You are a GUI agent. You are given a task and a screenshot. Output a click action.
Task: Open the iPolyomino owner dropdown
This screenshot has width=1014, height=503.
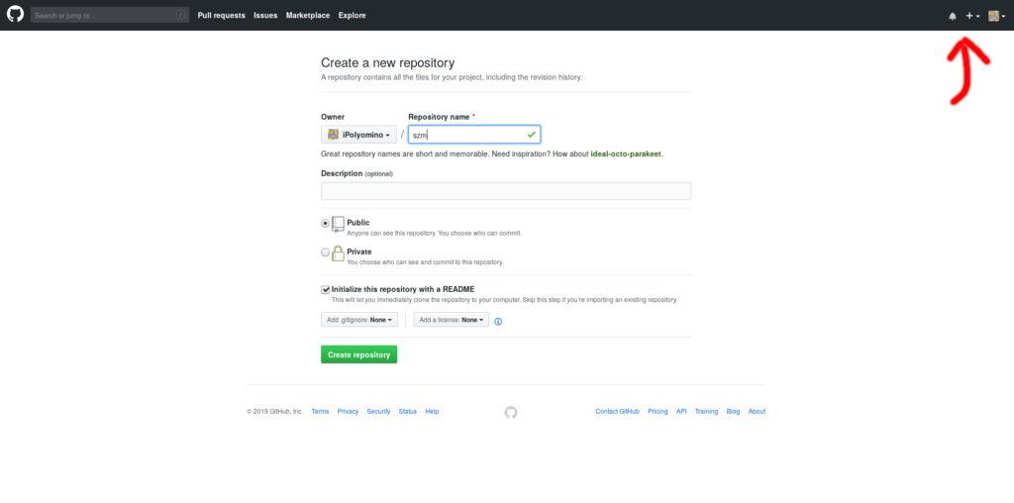(358, 135)
